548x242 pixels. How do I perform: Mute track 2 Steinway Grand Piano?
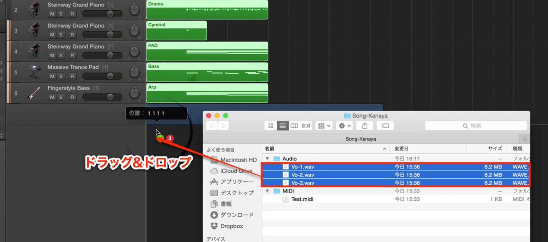tap(52, 14)
